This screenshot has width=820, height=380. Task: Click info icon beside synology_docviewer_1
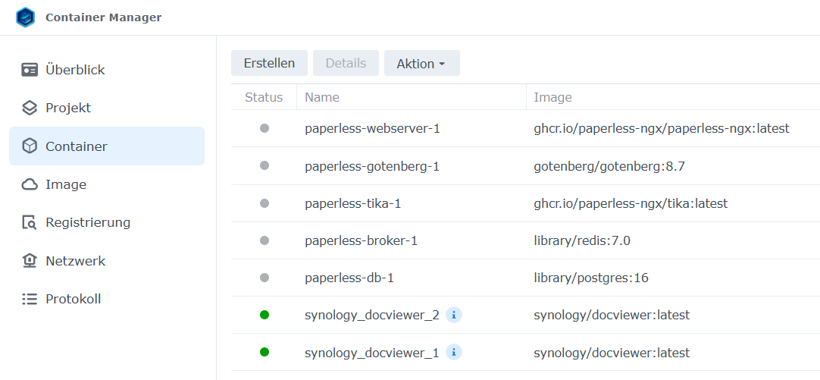[x=453, y=353]
